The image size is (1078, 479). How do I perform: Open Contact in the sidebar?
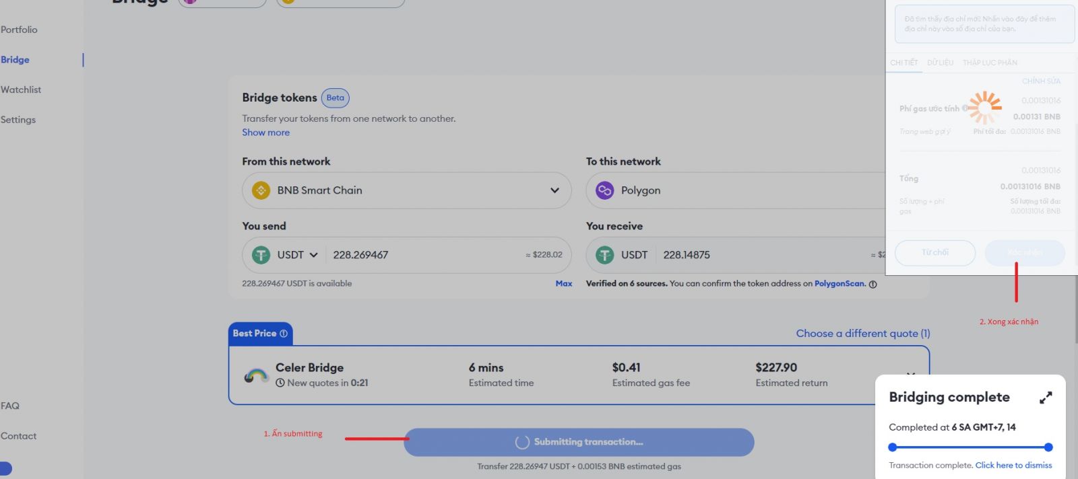pos(19,436)
